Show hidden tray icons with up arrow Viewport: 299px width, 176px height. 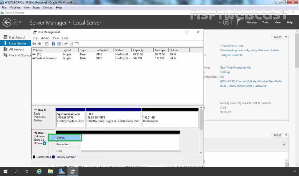295,171
